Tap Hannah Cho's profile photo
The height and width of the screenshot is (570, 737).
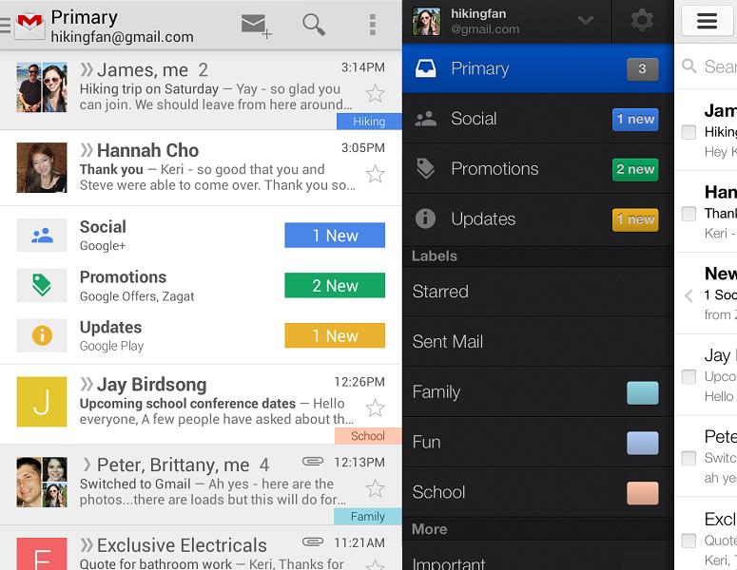tap(42, 167)
